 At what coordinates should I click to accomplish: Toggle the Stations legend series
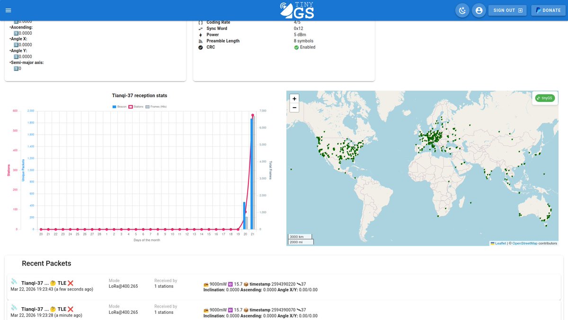click(x=136, y=107)
